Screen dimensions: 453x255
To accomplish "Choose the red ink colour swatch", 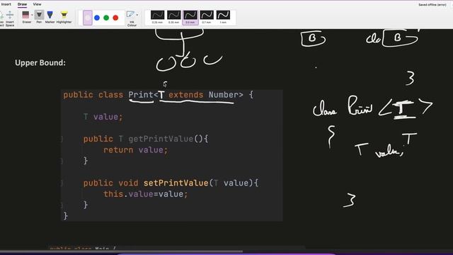I will tap(115, 18).
